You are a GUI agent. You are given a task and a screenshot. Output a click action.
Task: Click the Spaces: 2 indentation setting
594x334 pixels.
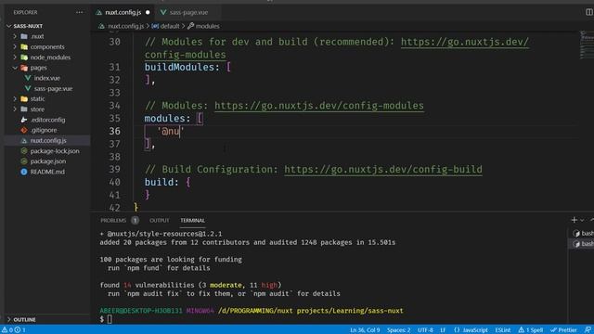point(398,330)
